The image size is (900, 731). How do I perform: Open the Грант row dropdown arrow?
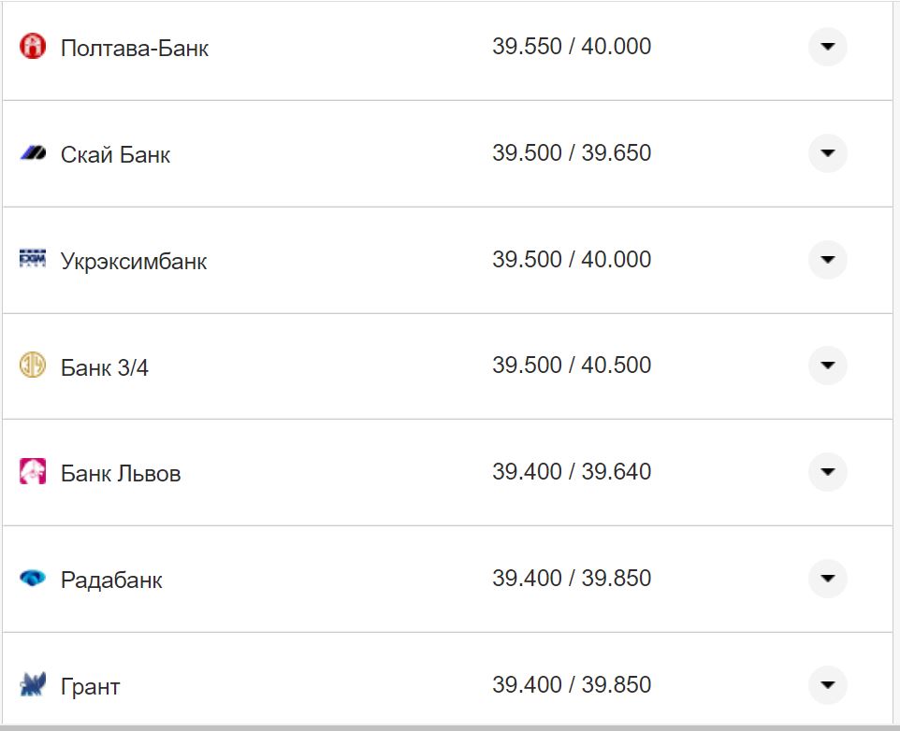[x=827, y=685]
